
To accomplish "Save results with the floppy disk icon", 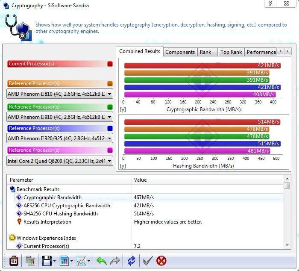I will click(x=47, y=261).
